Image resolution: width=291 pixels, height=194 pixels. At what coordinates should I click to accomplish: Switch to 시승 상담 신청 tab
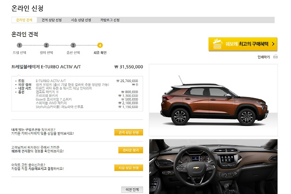[x=81, y=20]
